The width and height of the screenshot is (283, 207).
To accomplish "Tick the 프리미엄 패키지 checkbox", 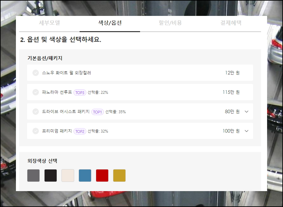I will [36, 131].
